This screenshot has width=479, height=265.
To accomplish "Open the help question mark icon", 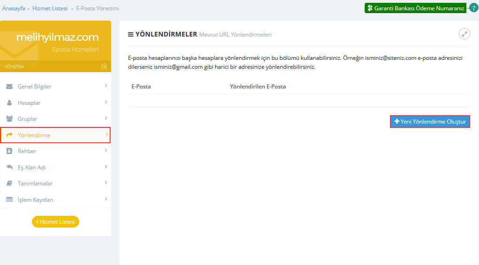I will tap(473, 8).
